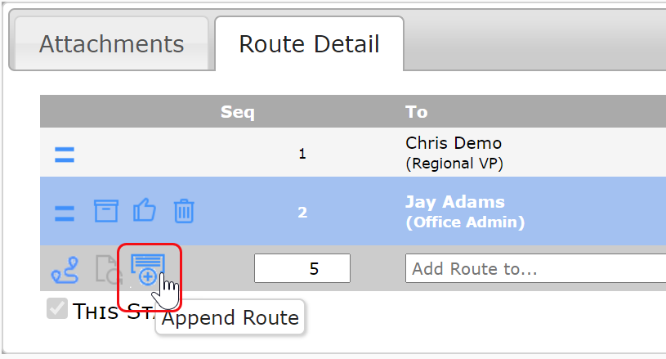Click sequence number 2 in the highlighted row
Image resolution: width=666 pixels, height=359 pixels.
(302, 212)
